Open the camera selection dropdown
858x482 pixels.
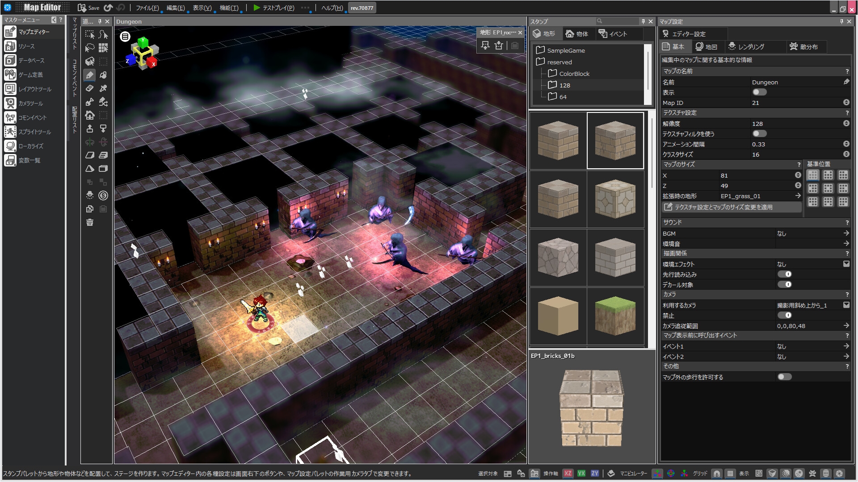(x=846, y=305)
